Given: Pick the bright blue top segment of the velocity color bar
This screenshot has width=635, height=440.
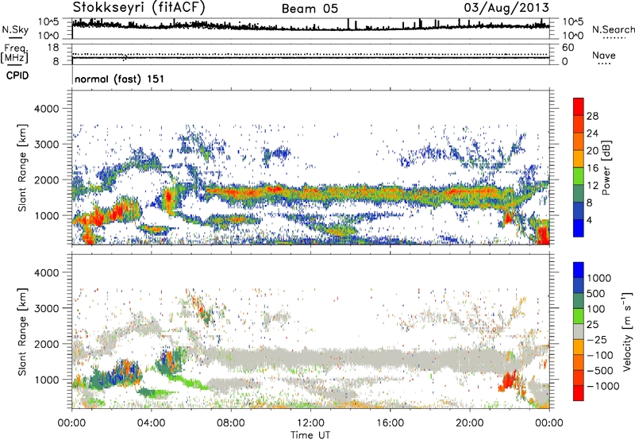Looking at the screenshot, I should (x=579, y=270).
